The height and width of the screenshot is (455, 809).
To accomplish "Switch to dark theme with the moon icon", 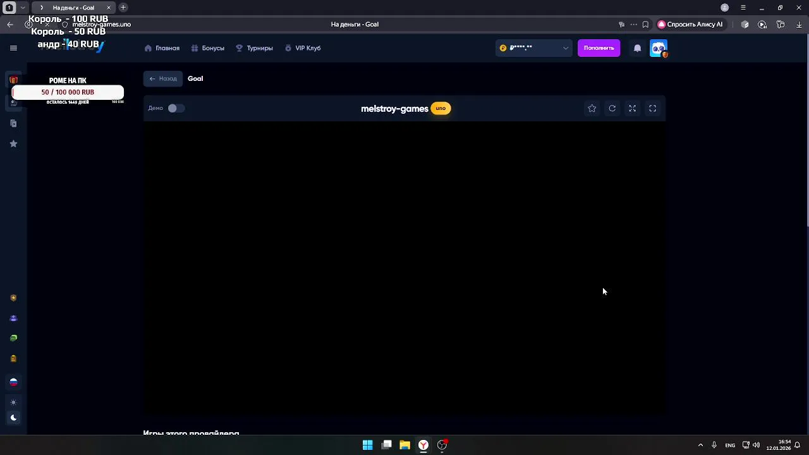I will click(x=13, y=418).
